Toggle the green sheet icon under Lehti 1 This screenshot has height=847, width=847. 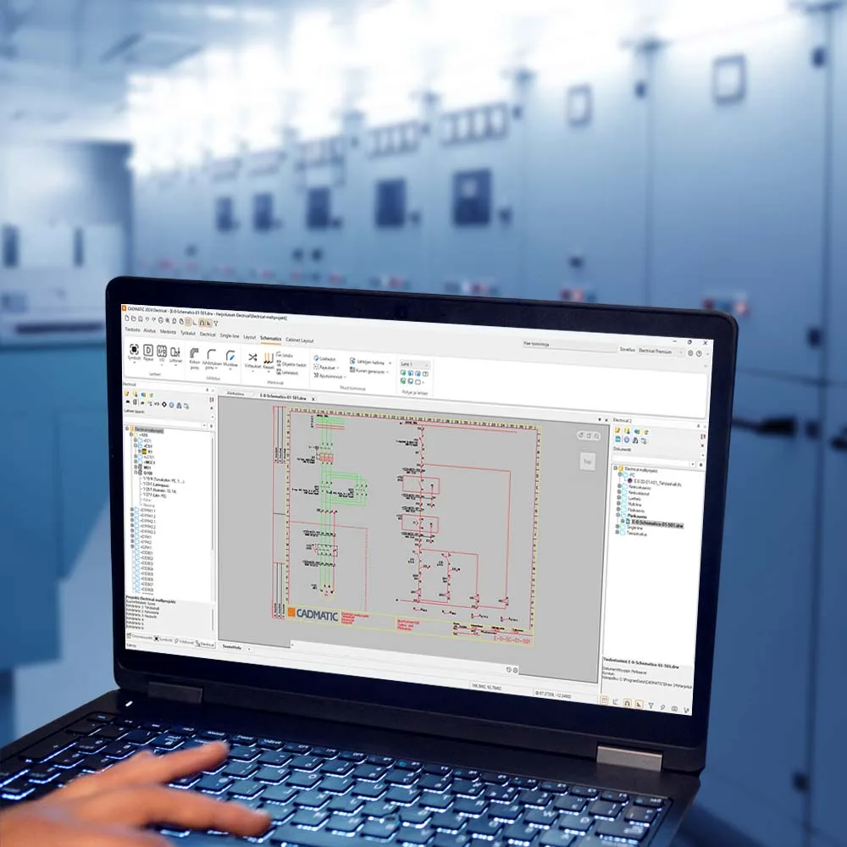coord(402,373)
